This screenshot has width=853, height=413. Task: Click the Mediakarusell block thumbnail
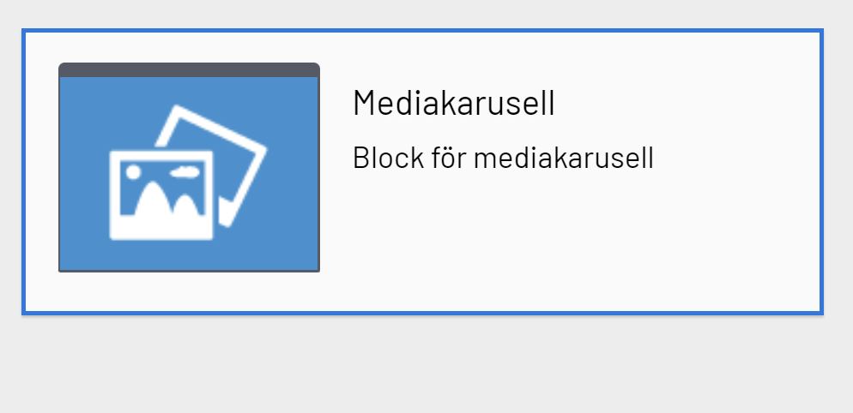(189, 167)
